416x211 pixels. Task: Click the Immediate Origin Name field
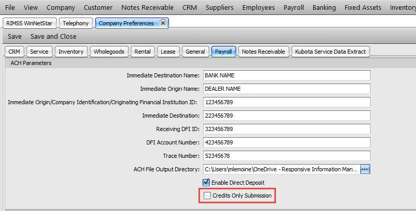point(286,89)
